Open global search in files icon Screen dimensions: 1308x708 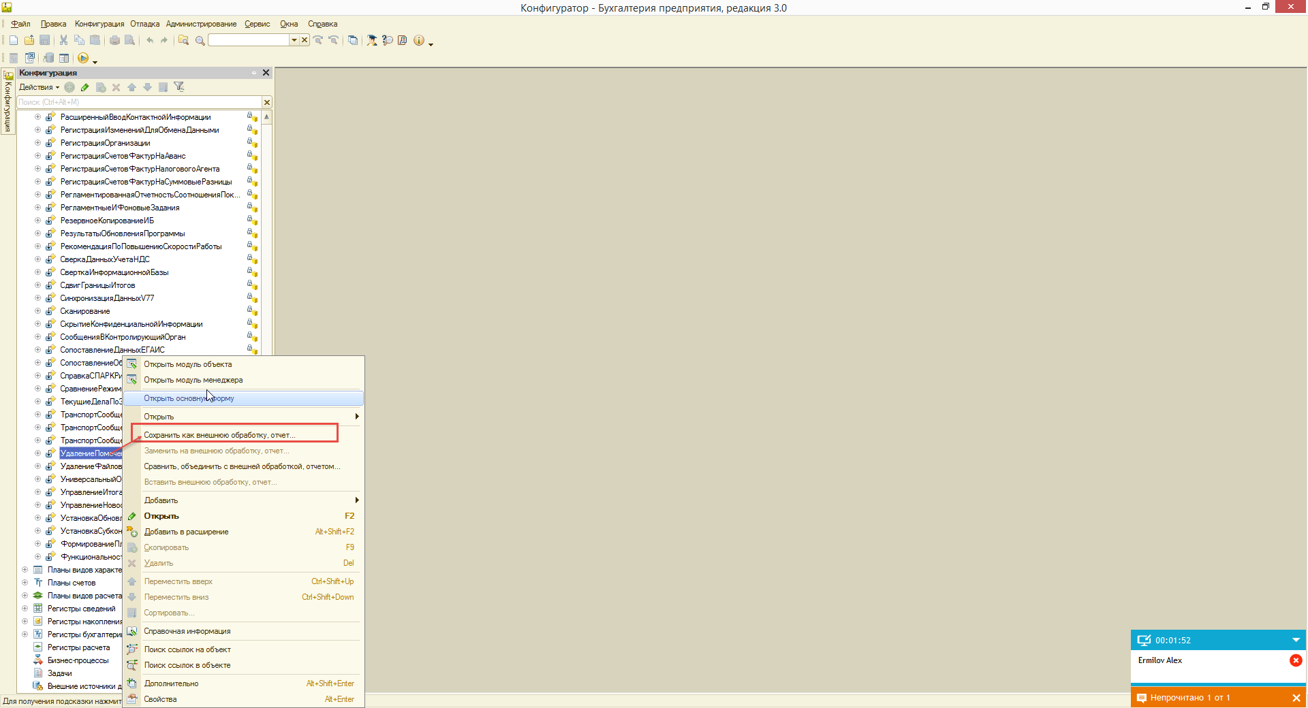click(183, 40)
